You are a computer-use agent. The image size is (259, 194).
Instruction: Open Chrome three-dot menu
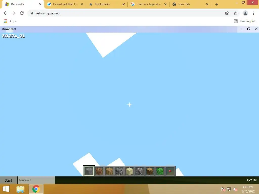[x=253, y=13]
